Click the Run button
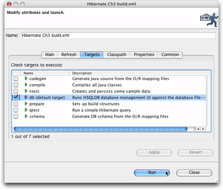223x190 pixels. click(152, 173)
